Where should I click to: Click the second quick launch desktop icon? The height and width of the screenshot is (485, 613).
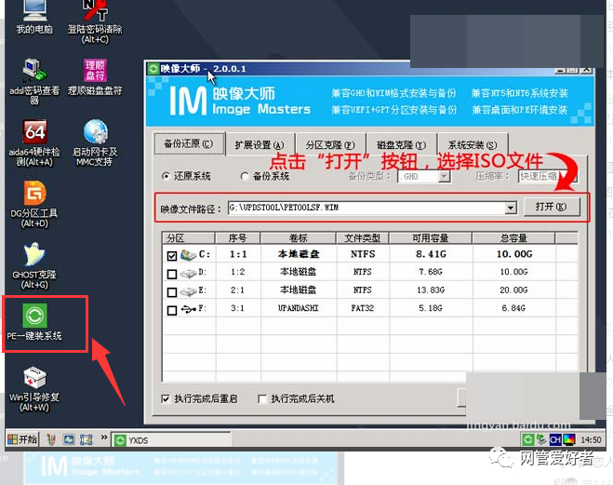69,439
